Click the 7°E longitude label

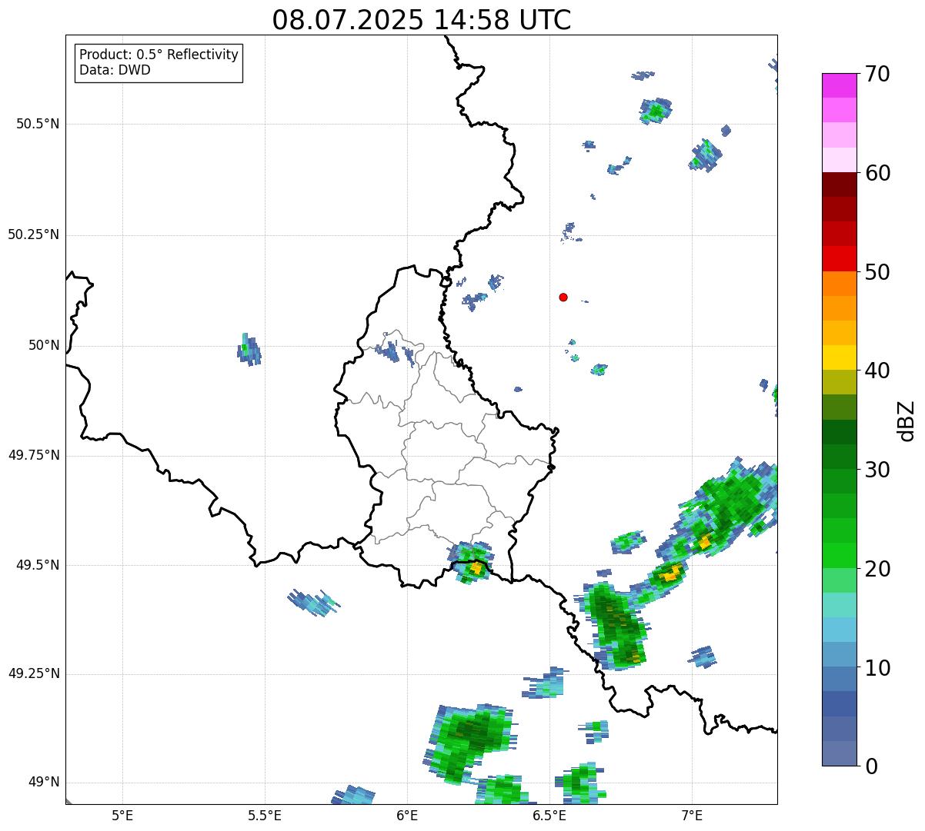693,815
